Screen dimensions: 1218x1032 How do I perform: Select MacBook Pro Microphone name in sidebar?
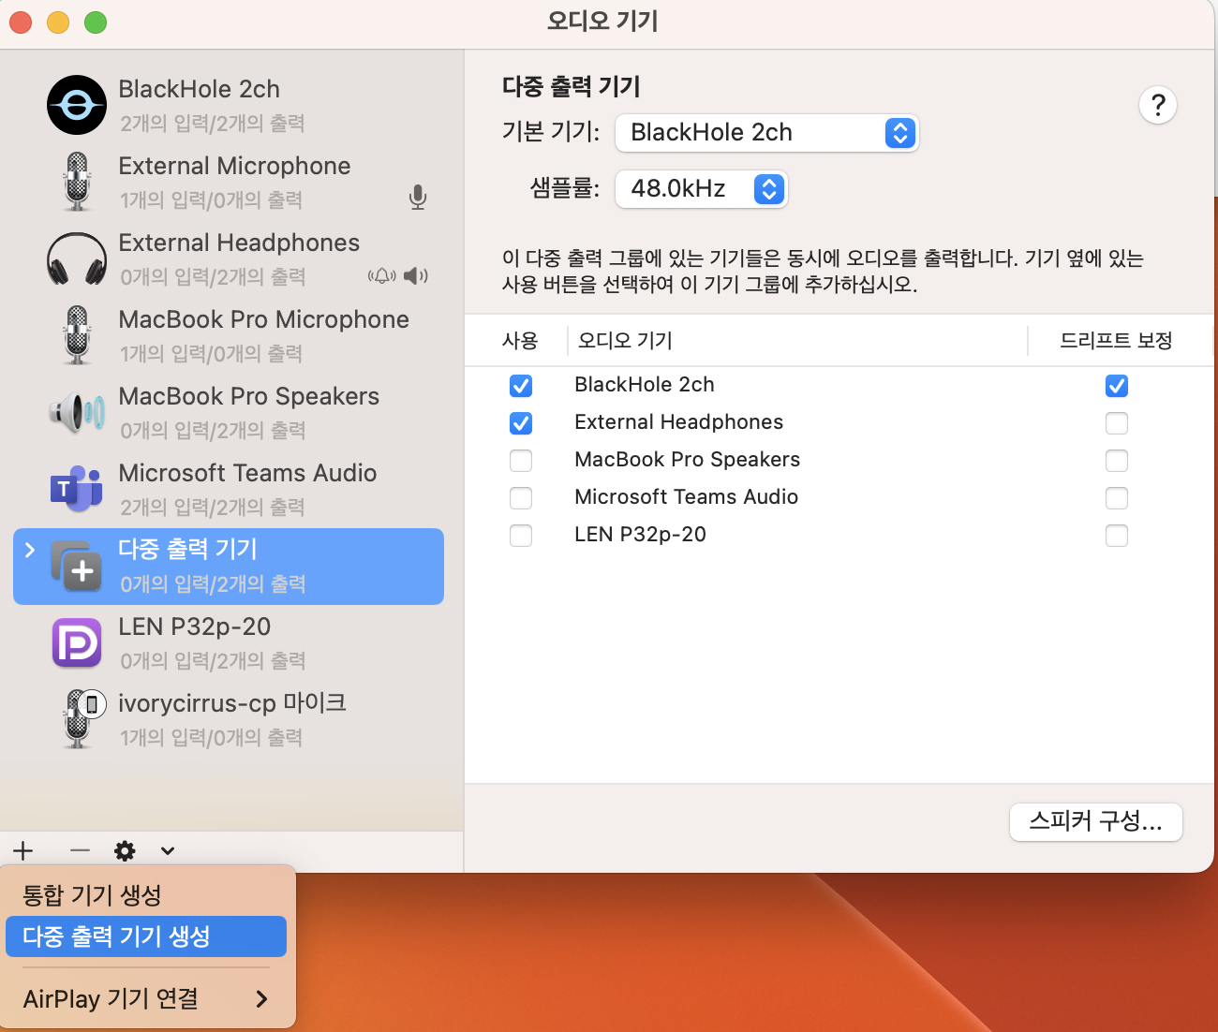[x=263, y=319]
